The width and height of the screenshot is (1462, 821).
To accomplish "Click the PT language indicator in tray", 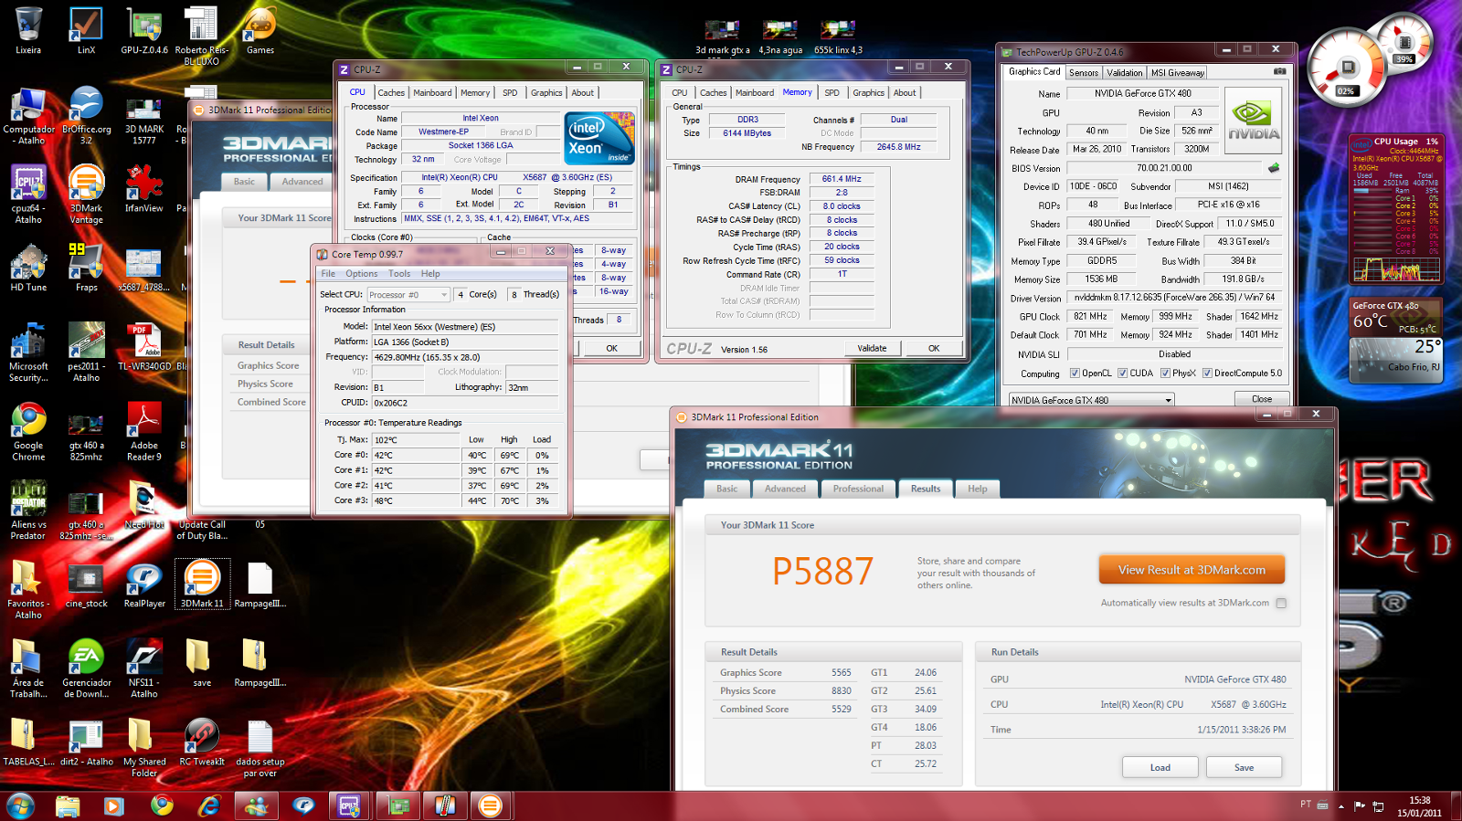I will pyautogui.click(x=1306, y=804).
